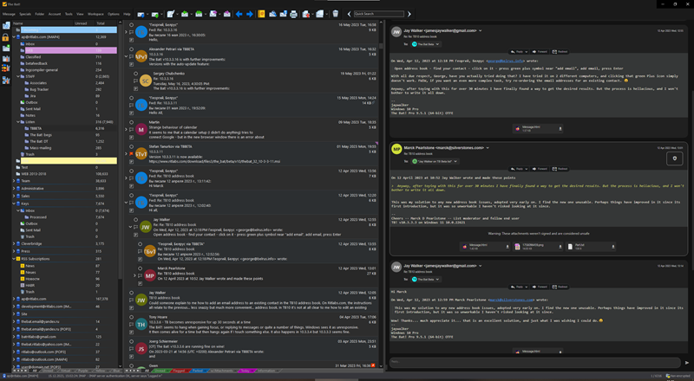Toggle flag on Joerg Schiermeier message
This screenshot has width=694, height=381.
[132, 349]
